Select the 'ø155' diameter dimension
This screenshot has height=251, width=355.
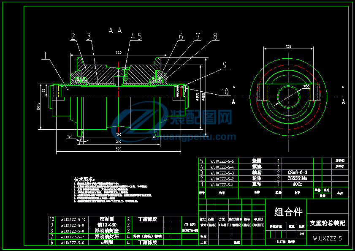(x=198, y=97)
